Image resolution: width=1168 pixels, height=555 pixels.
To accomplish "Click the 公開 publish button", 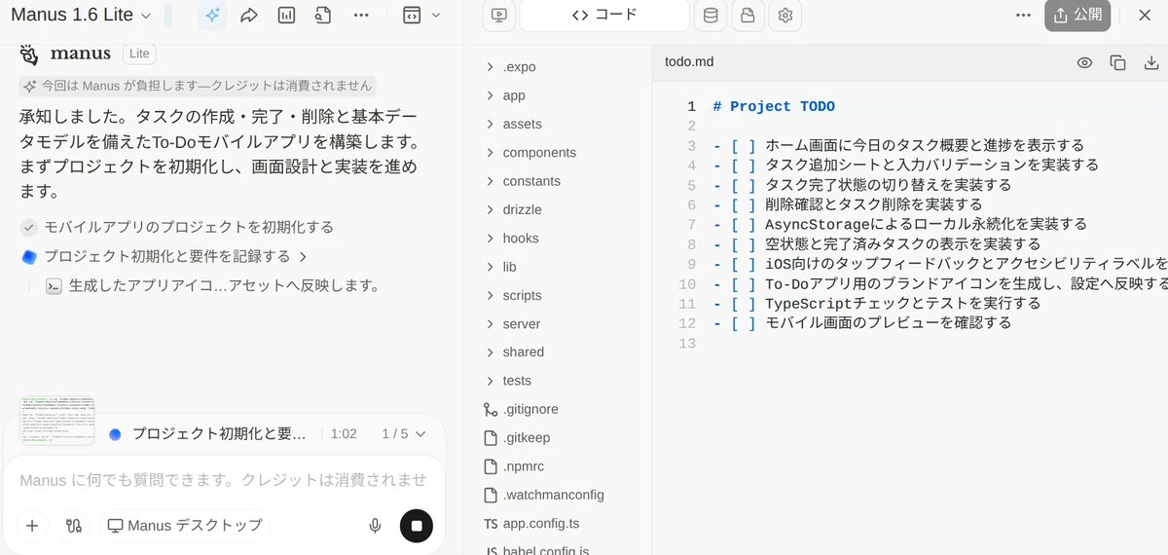I will pyautogui.click(x=1077, y=16).
